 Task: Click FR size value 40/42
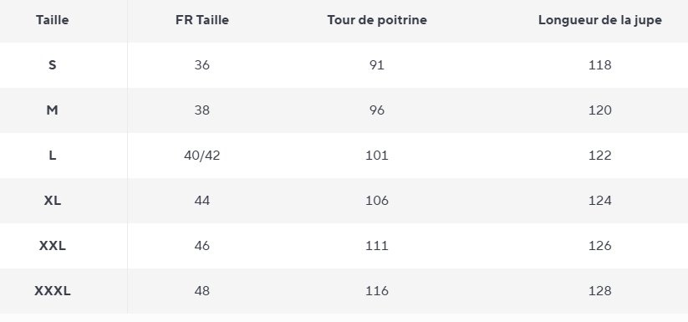click(x=201, y=156)
